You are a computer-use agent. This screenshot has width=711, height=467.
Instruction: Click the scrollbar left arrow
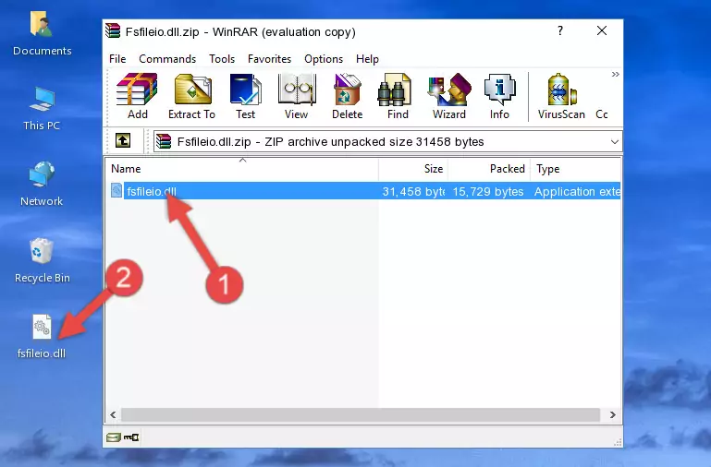coord(113,414)
